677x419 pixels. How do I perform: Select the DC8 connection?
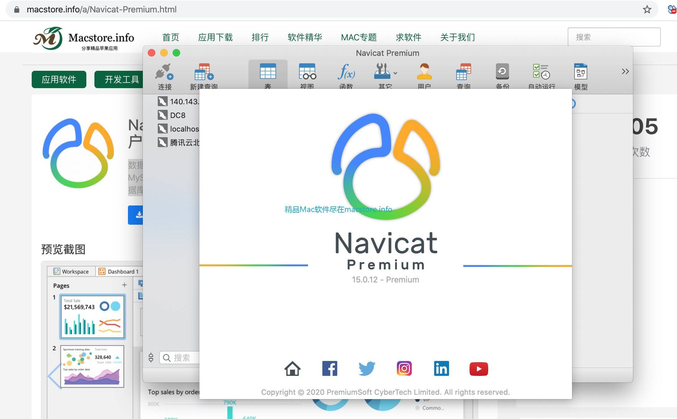click(172, 115)
